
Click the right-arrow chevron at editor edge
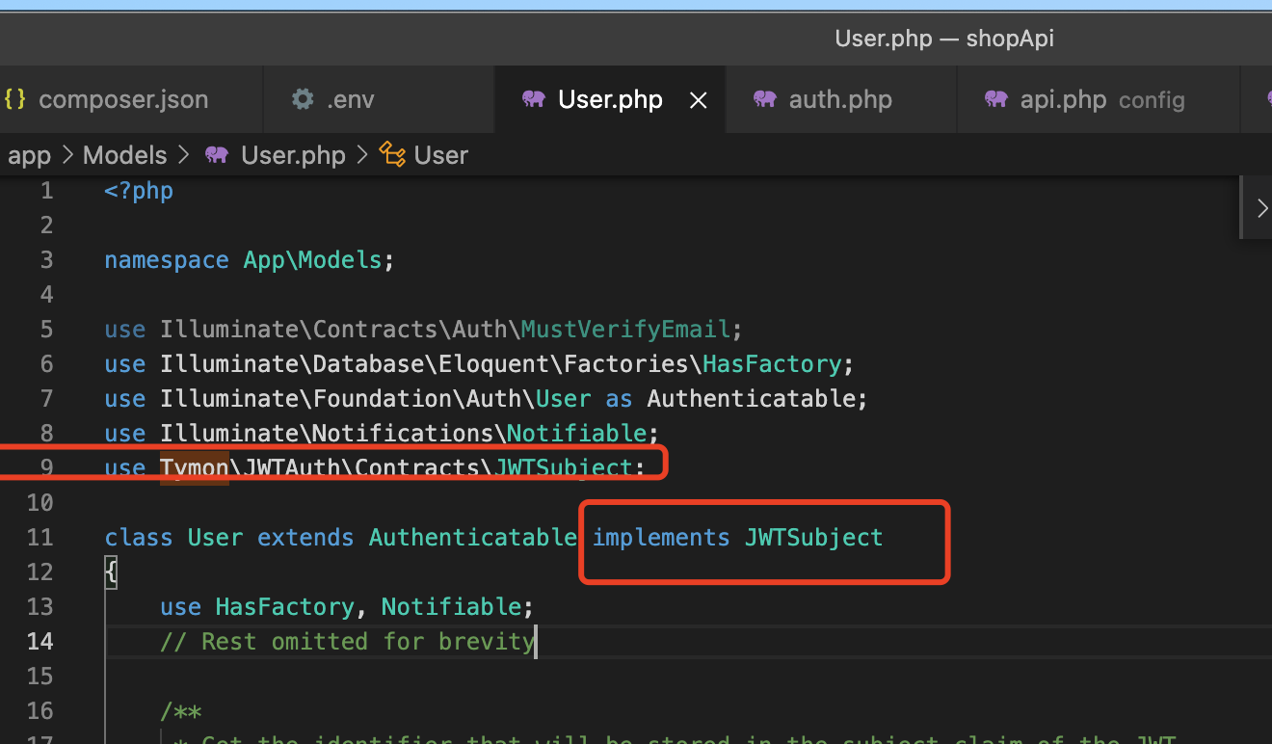click(1261, 207)
